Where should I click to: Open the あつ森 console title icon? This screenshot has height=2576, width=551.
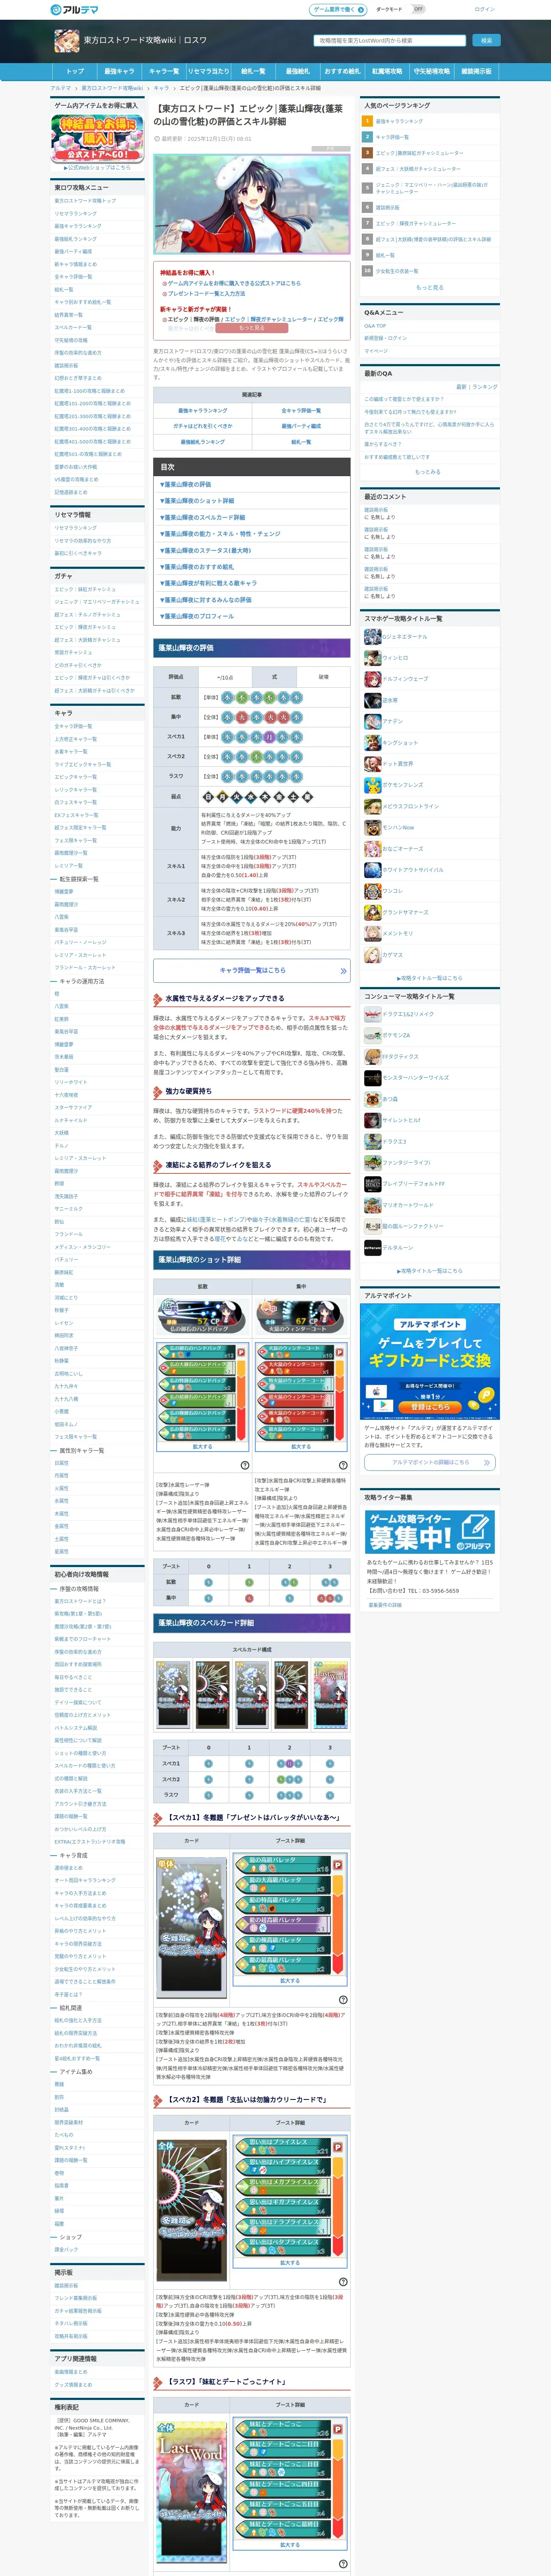click(372, 1099)
